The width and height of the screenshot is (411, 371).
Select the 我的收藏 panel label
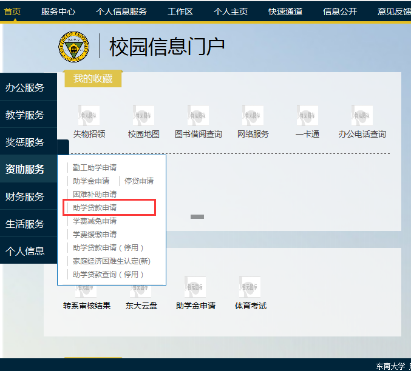[93, 79]
